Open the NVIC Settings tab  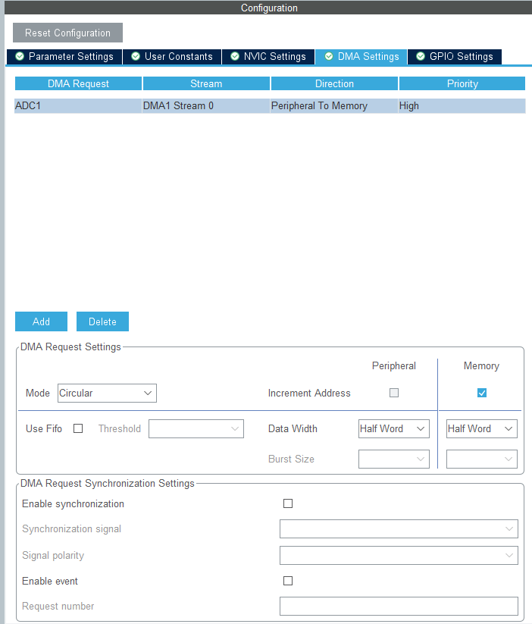tap(268, 57)
